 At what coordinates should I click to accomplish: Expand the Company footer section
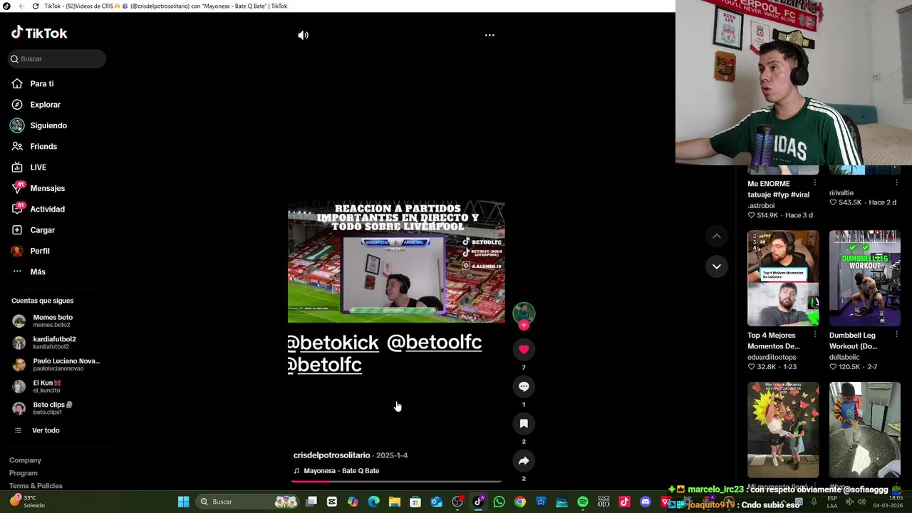tap(25, 460)
